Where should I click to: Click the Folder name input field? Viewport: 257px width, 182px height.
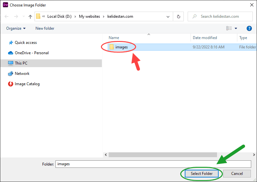153,164
